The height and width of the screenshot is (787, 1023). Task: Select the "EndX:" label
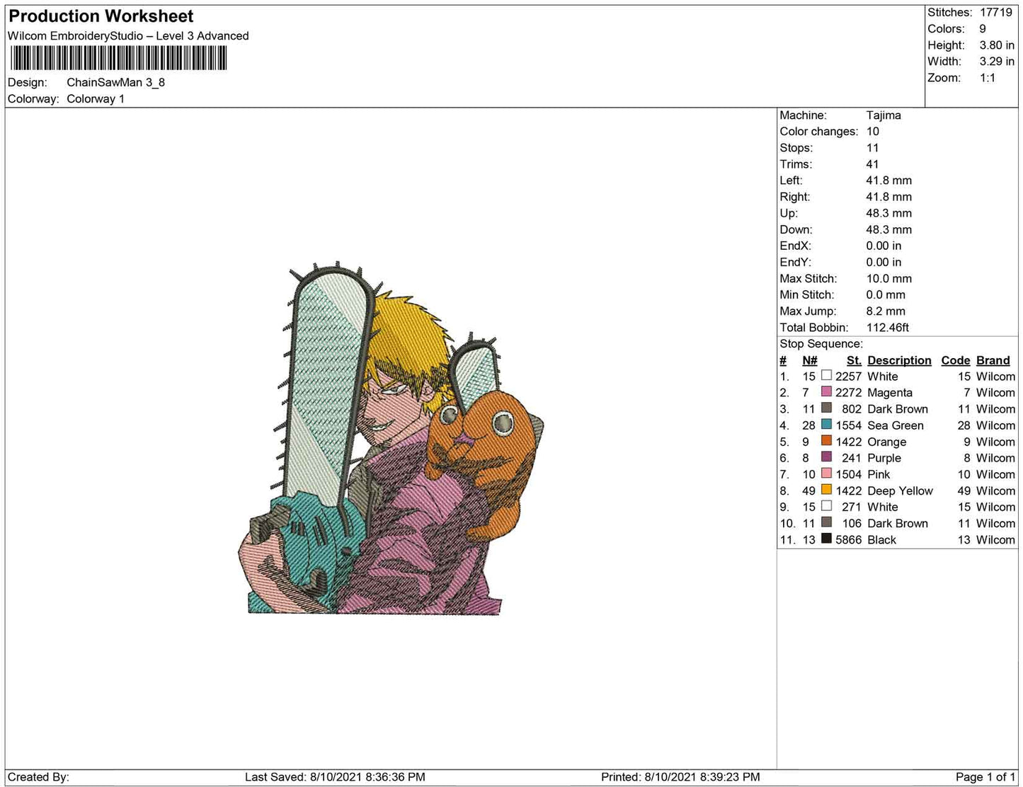point(796,246)
